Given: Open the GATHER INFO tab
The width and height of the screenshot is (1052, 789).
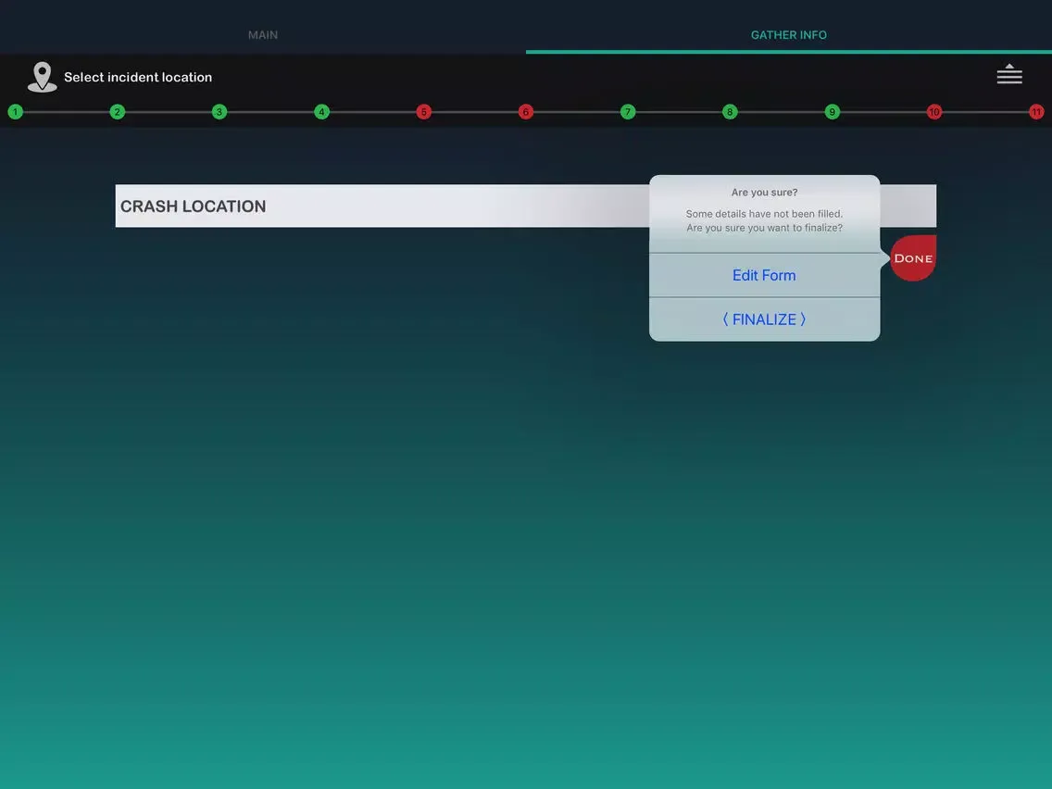Looking at the screenshot, I should click(788, 35).
